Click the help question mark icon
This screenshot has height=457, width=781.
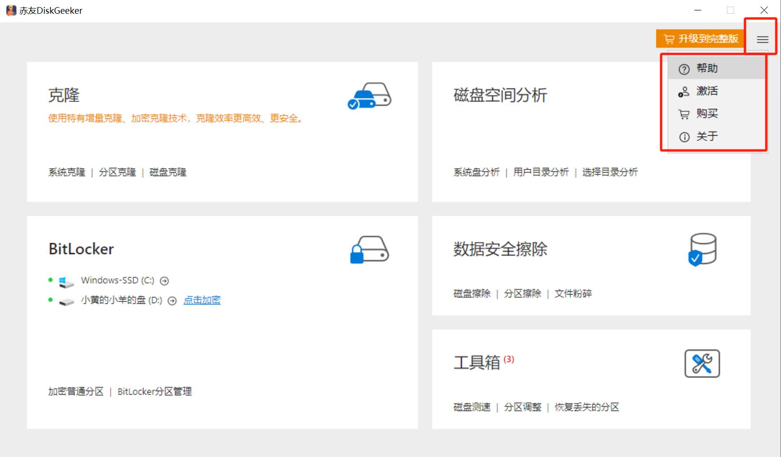point(684,69)
